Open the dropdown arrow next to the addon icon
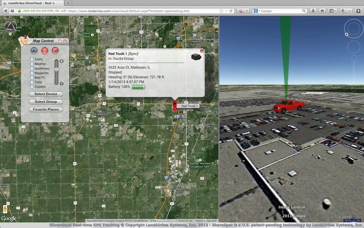The image size is (364, 228). (x=247, y=11)
